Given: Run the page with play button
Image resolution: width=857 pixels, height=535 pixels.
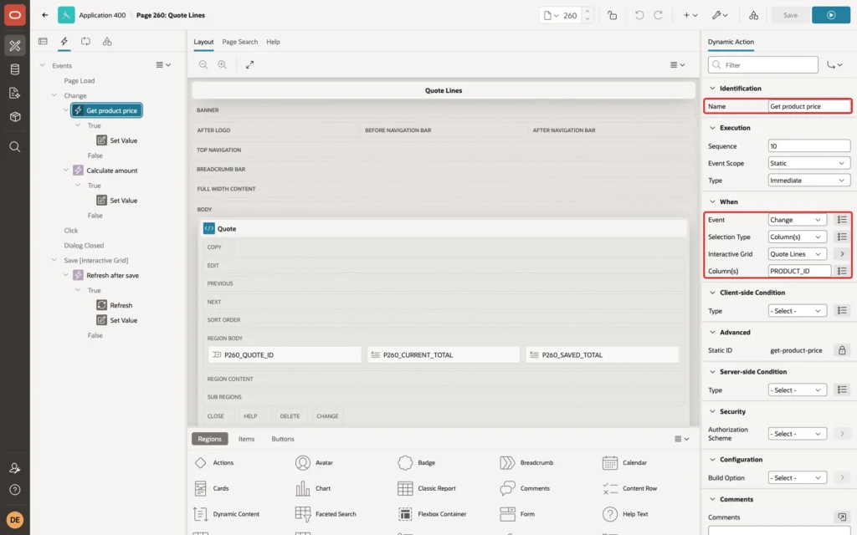Looking at the screenshot, I should click(831, 15).
